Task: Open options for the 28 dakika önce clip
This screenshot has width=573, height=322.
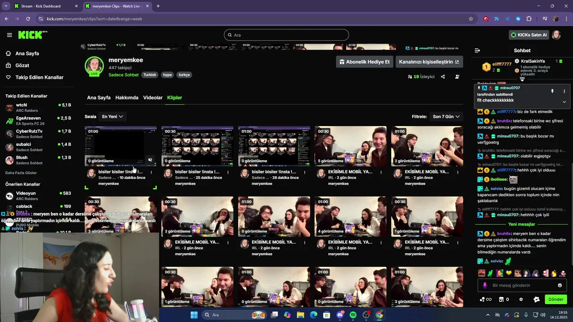Action: point(304,172)
